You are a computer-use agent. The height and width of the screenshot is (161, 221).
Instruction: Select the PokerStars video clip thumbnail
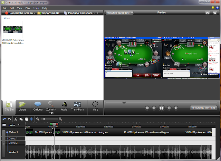tap(13, 29)
